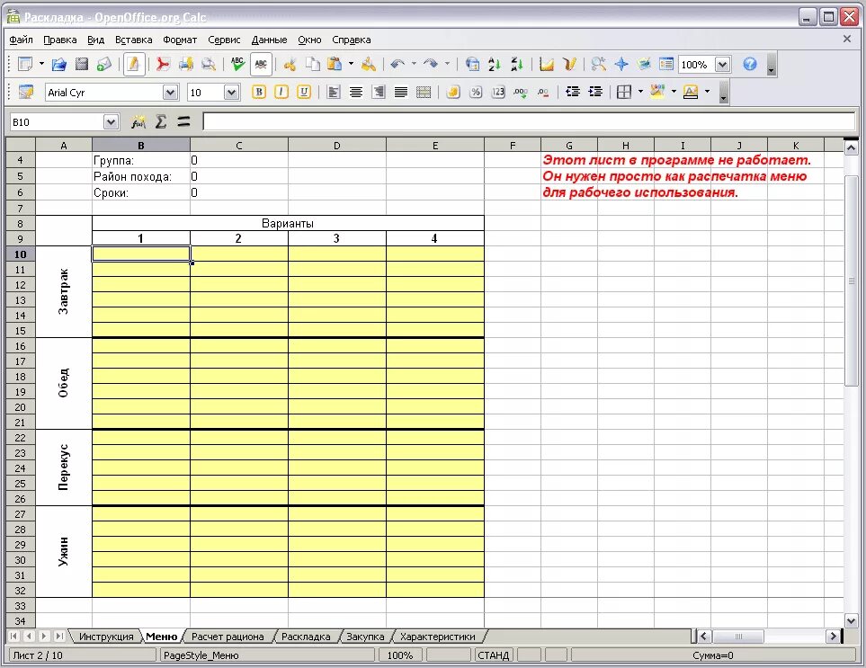The height and width of the screenshot is (668, 866).
Task: Expand the Undo history arrow
Action: (414, 64)
